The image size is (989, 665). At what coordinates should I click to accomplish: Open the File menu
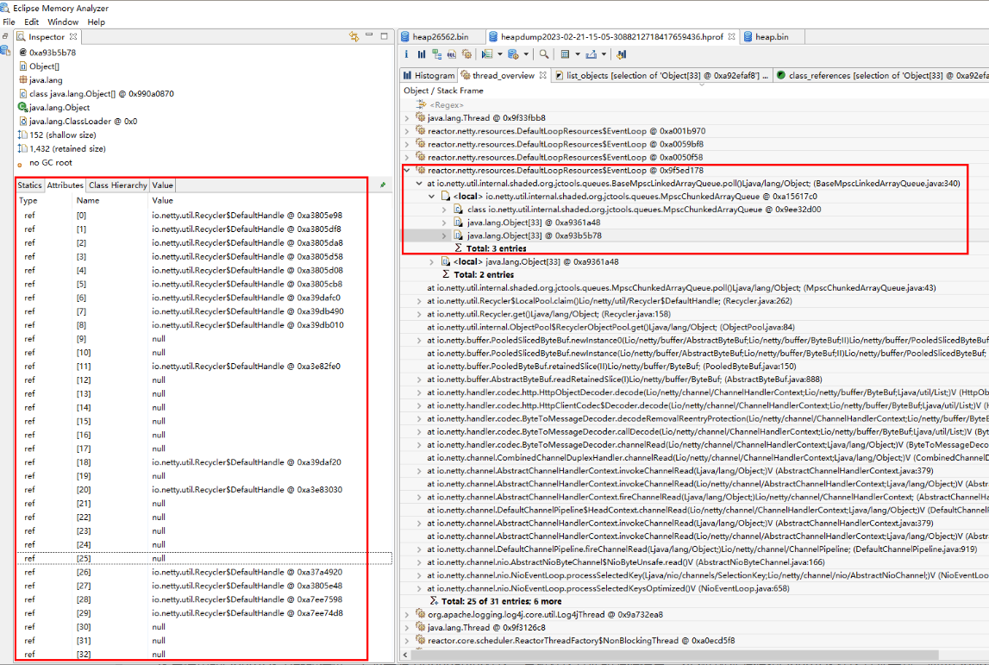pyautogui.click(x=9, y=22)
